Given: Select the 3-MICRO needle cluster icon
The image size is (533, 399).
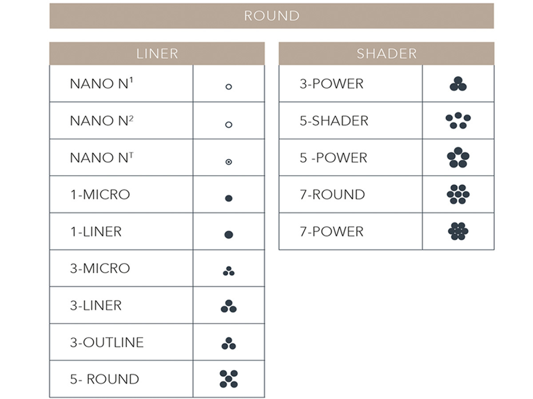Looking at the screenshot, I should click(x=229, y=271).
